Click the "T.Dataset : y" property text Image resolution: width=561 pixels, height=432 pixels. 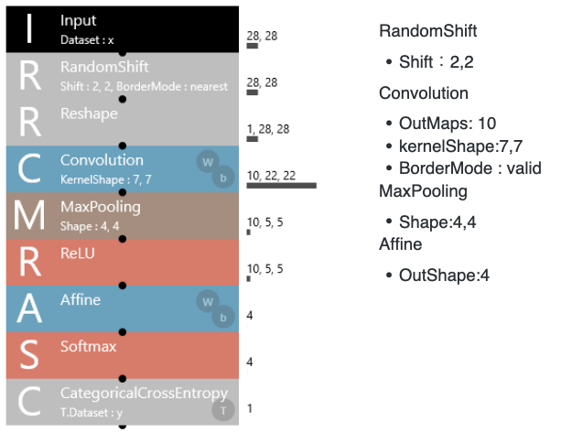[x=92, y=412]
